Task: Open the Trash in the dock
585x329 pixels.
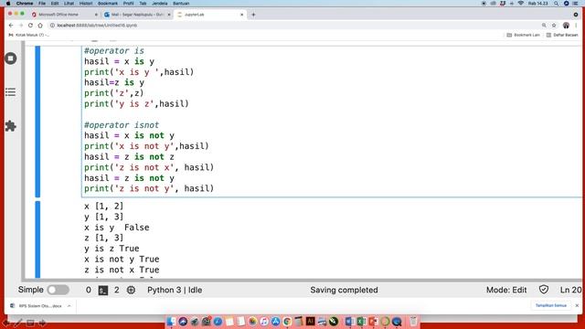Action: 413,321
